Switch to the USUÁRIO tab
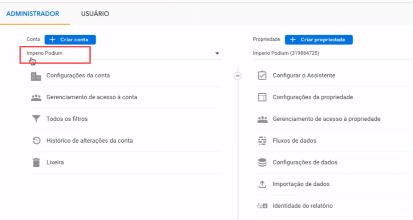This screenshot has height=220, width=413. point(95,14)
